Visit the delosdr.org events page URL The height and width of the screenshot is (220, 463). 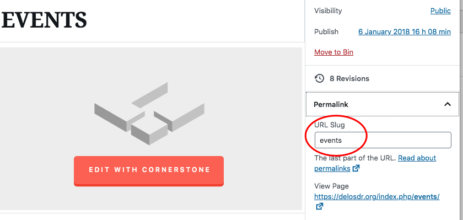click(377, 197)
